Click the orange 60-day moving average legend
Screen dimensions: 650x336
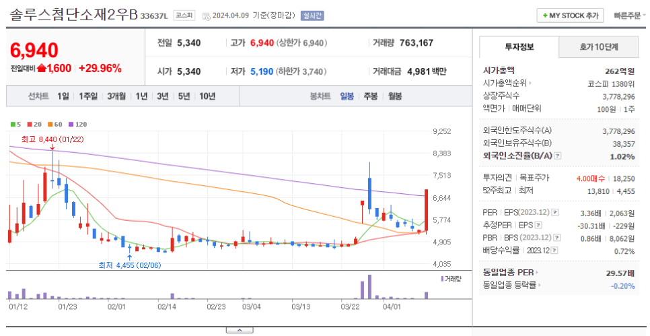55,124
